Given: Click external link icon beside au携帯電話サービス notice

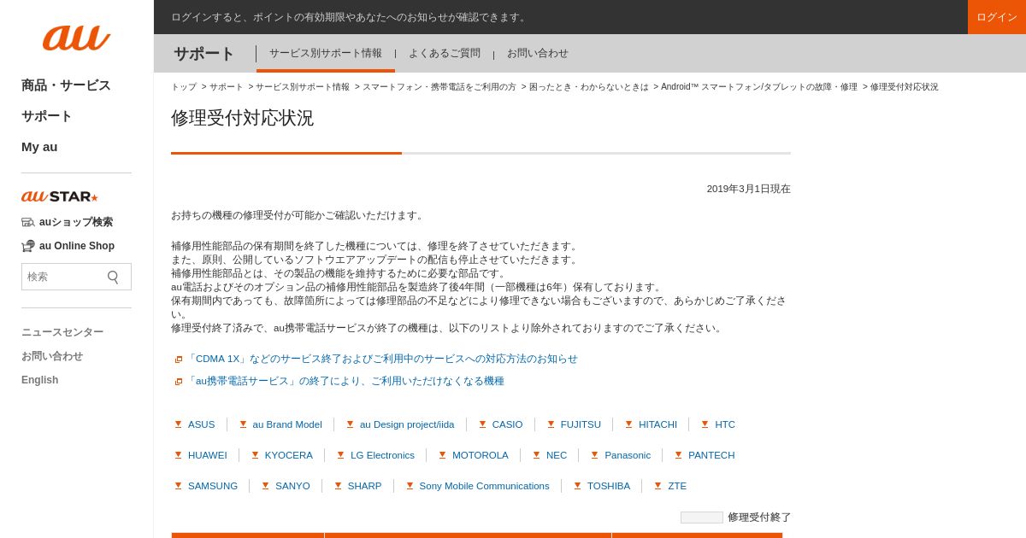Looking at the screenshot, I should coord(179,382).
